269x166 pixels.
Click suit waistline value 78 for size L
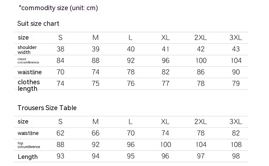coord(130,72)
